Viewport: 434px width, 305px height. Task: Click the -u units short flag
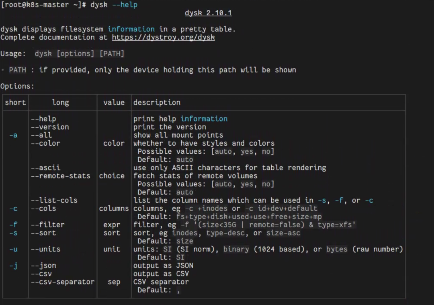click(13, 249)
